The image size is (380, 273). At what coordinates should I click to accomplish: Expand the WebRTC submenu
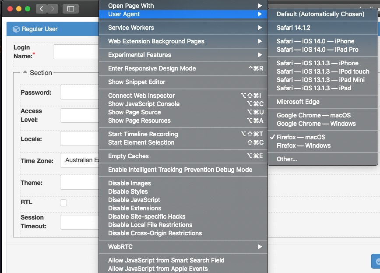[x=183, y=247]
